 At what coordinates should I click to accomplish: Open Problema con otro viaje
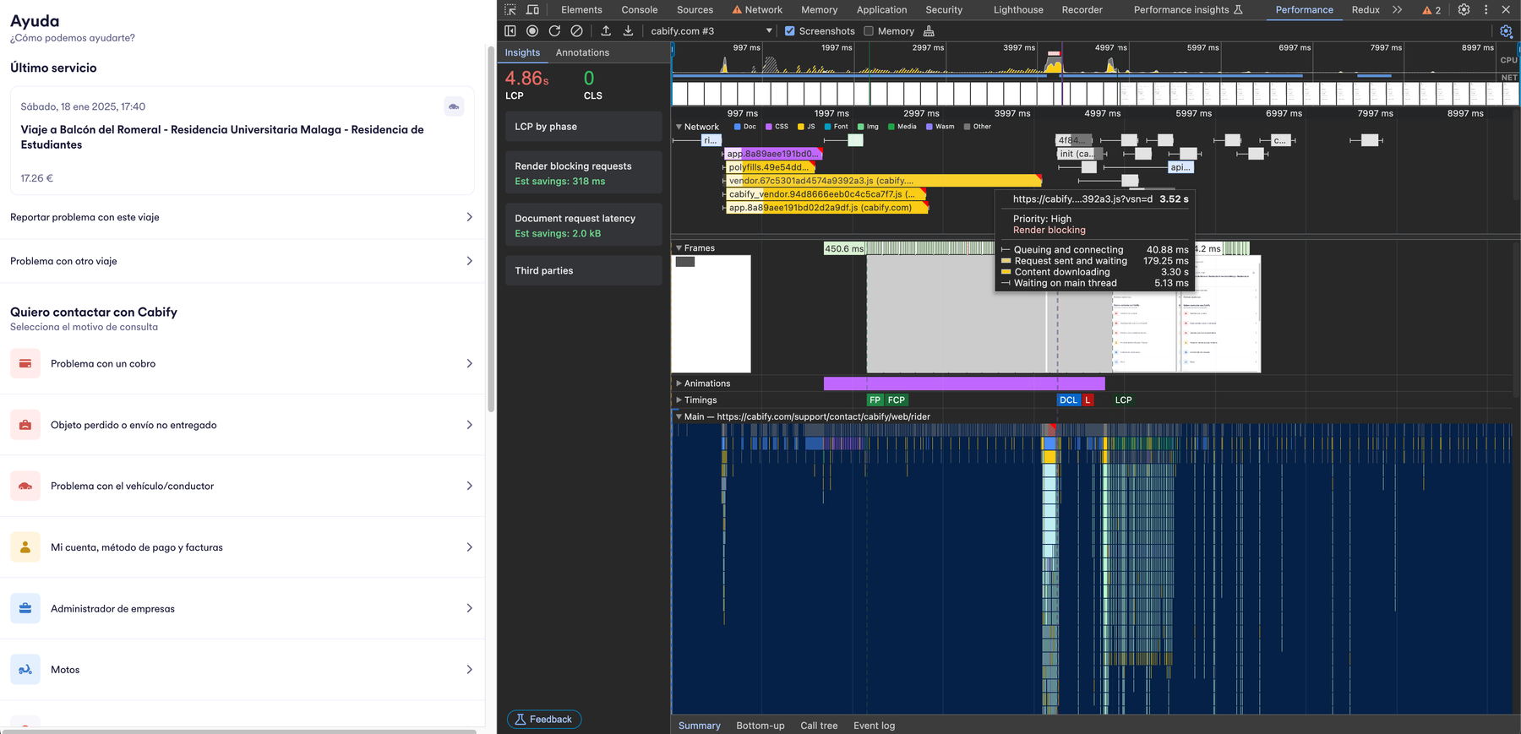click(242, 261)
